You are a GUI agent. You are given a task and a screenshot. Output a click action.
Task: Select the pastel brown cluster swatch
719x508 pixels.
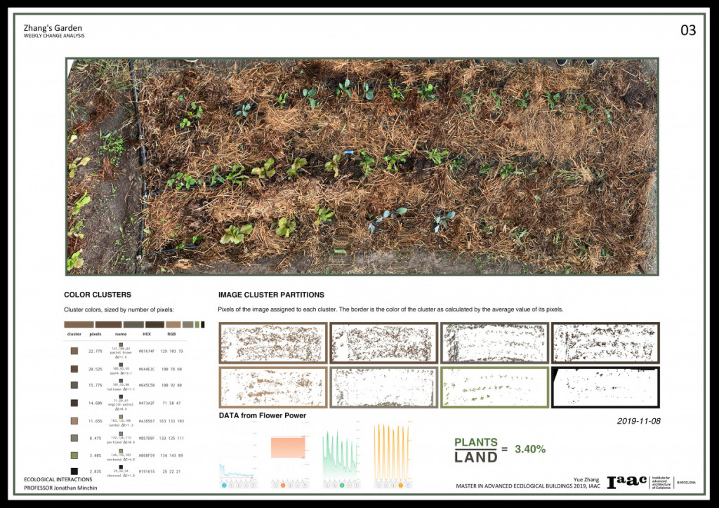(x=74, y=351)
